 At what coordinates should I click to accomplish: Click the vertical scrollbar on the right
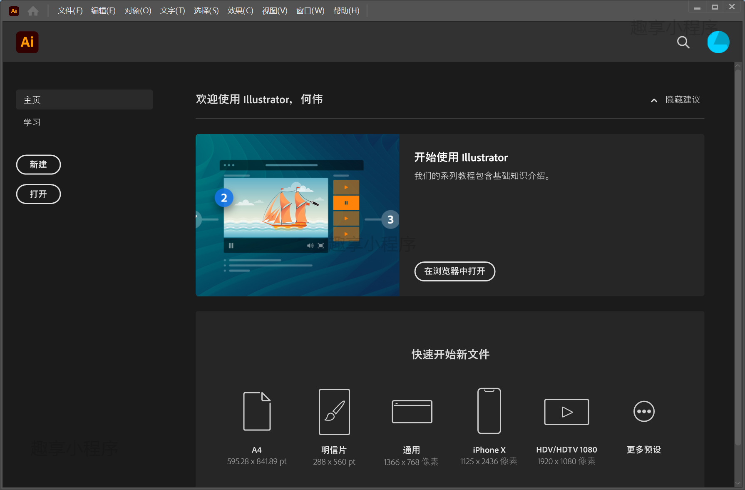738,256
